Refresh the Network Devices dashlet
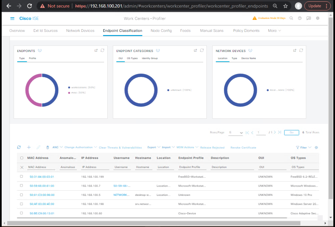The height and width of the screenshot is (227, 335). click(x=301, y=50)
